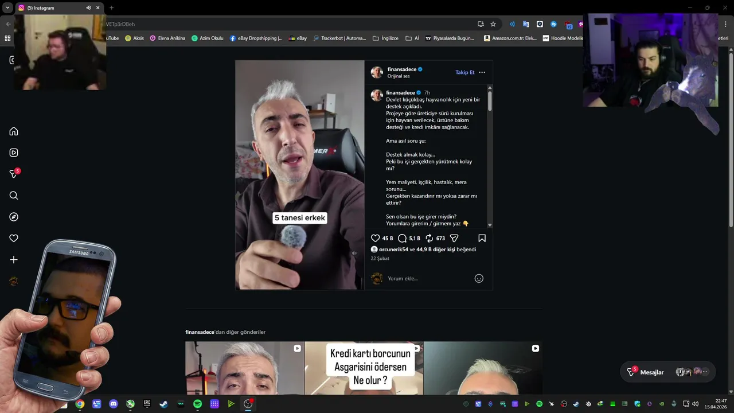Create new post with plus icon
734x413 pixels.
pyautogui.click(x=14, y=260)
